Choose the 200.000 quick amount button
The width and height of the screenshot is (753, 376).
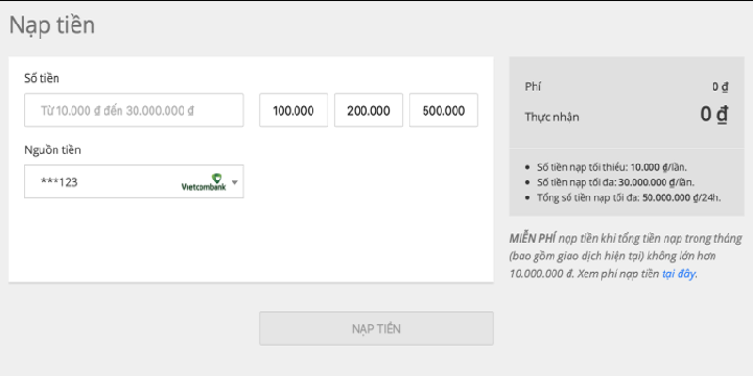pos(368,110)
